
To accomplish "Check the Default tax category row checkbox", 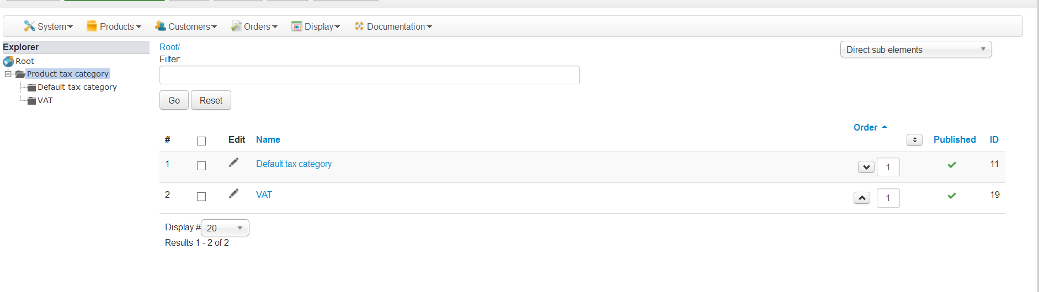I will [201, 166].
